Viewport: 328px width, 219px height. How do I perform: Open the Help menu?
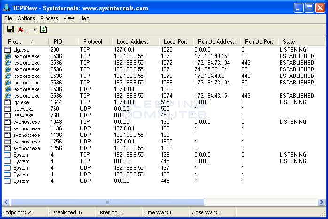(85, 19)
